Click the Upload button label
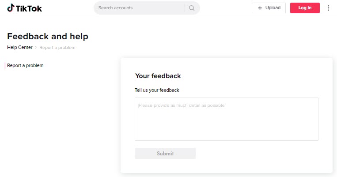337x177 pixels. [x=273, y=8]
